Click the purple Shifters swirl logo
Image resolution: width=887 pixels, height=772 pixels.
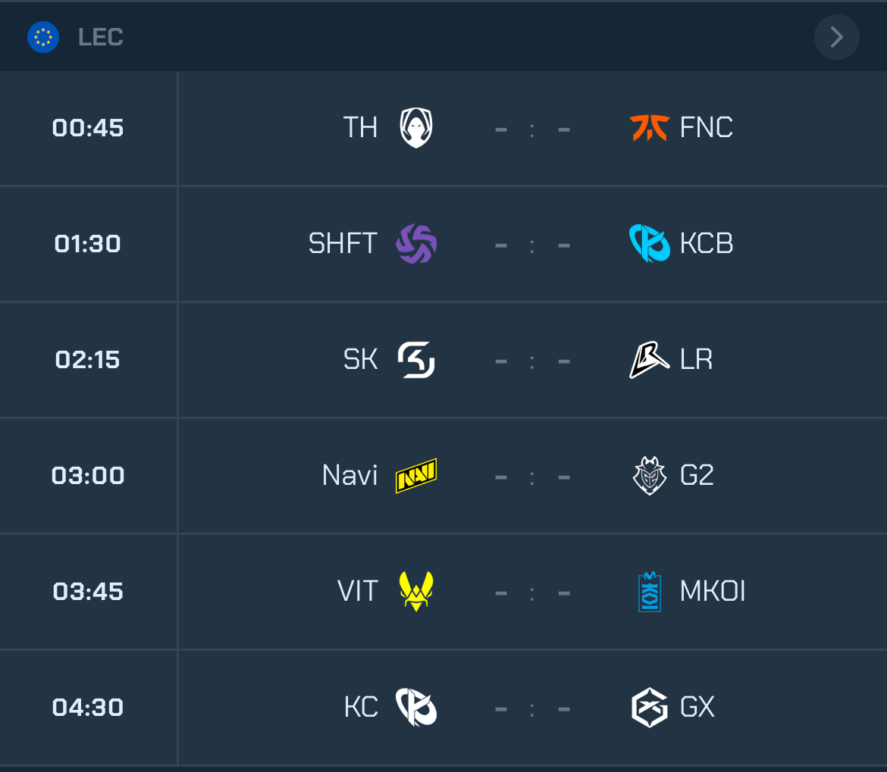416,244
